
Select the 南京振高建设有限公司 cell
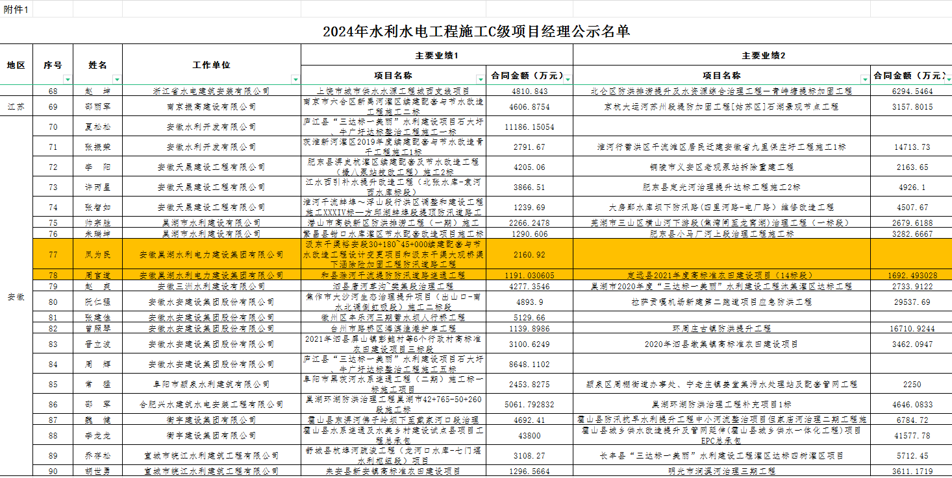pyautogui.click(x=212, y=106)
